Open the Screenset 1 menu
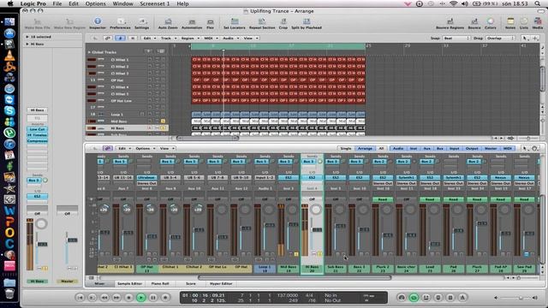548x308 pixels. pos(154,3)
